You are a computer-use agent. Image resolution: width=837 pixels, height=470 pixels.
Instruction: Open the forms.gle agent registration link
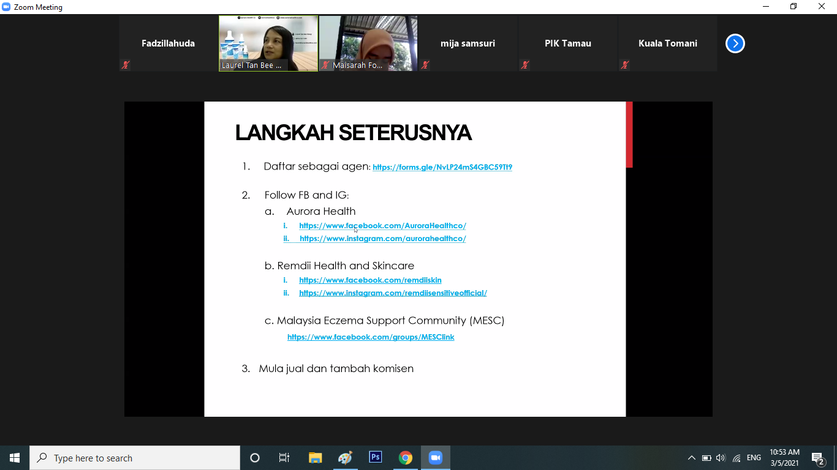click(x=442, y=167)
